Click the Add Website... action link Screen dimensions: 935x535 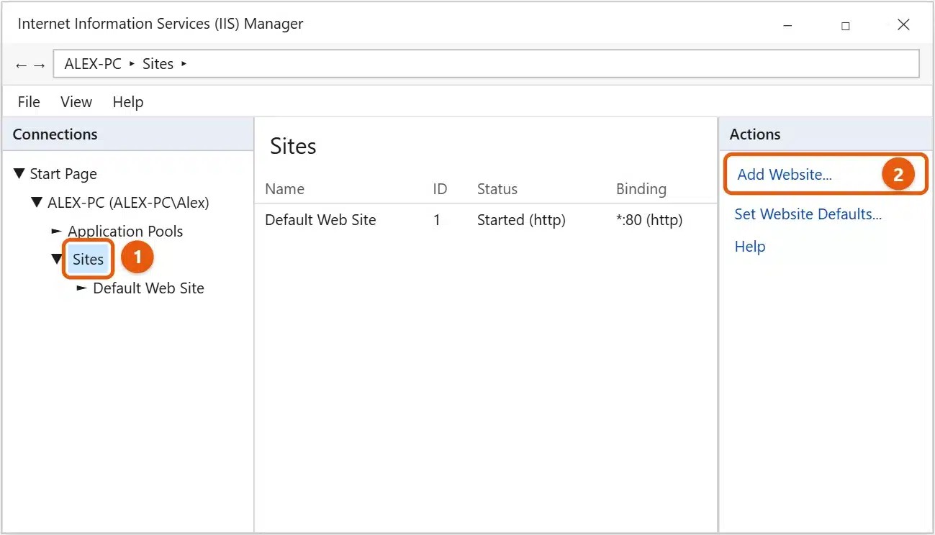click(x=785, y=174)
